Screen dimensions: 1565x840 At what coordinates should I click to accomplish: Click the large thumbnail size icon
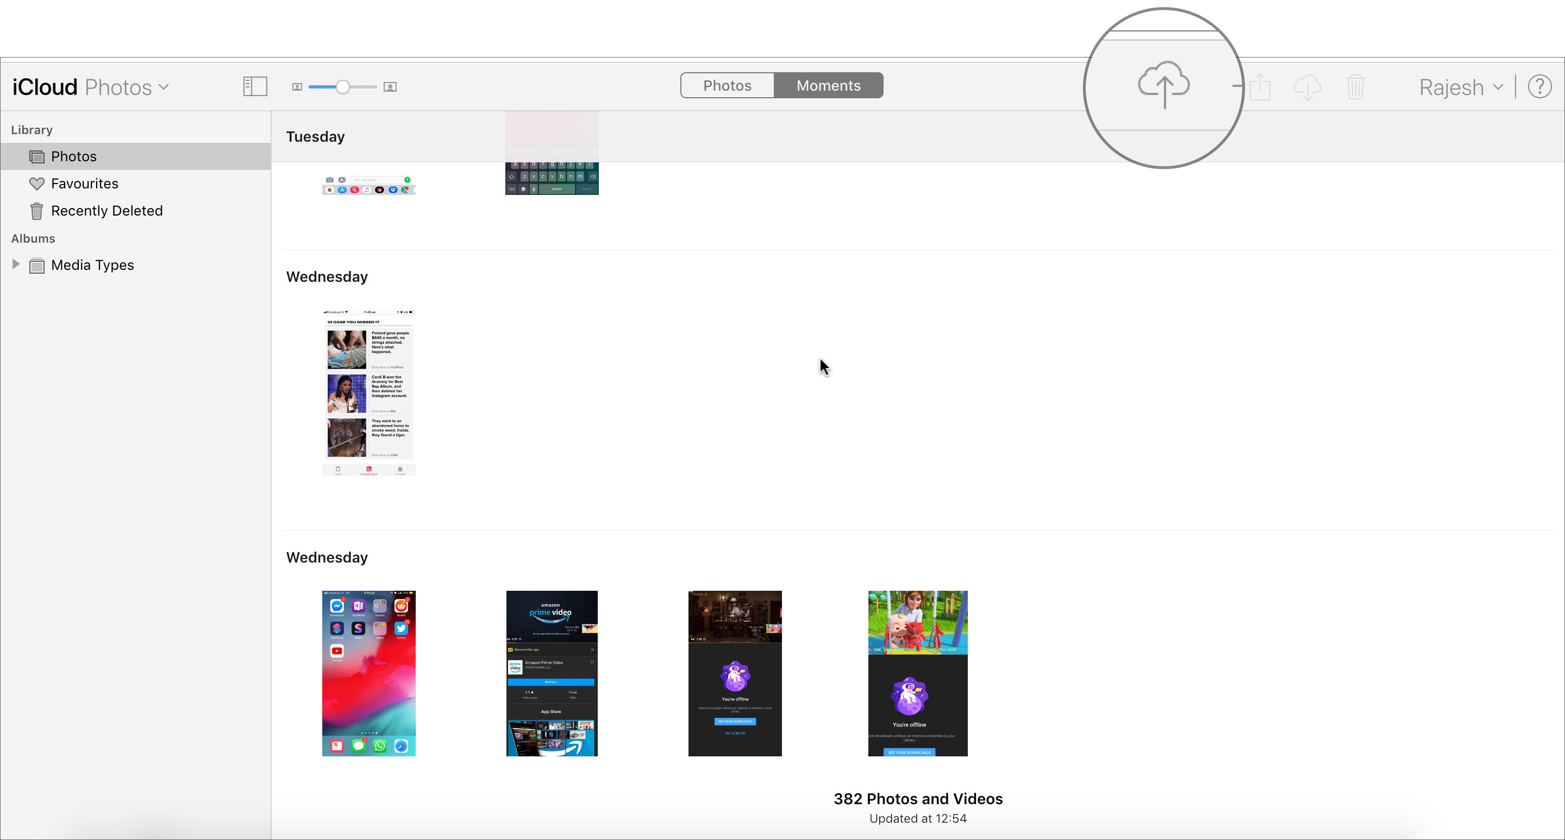tap(390, 87)
